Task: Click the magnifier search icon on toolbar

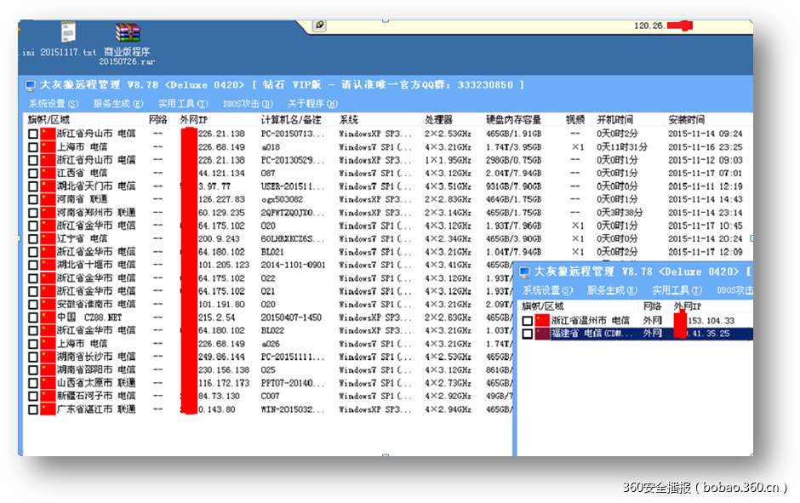Action: click(x=319, y=26)
